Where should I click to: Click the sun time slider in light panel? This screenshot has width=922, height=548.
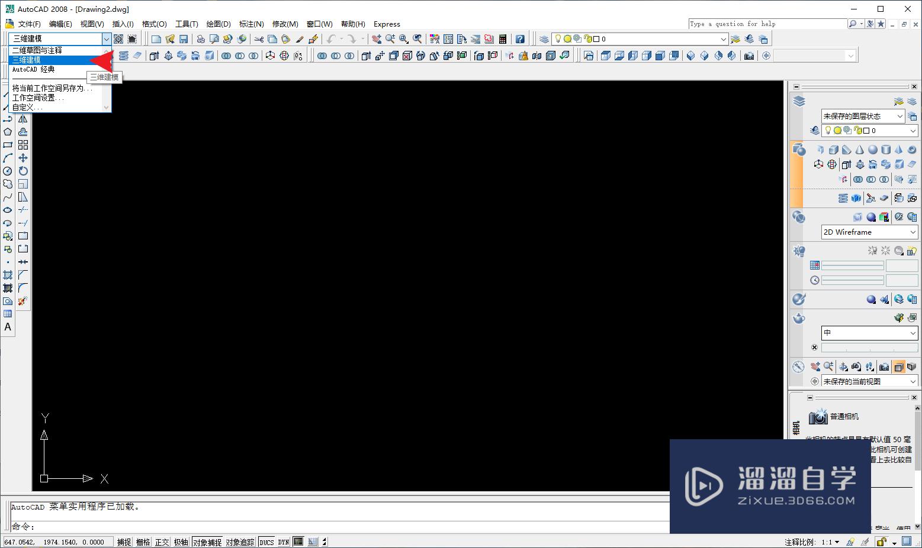(x=853, y=280)
